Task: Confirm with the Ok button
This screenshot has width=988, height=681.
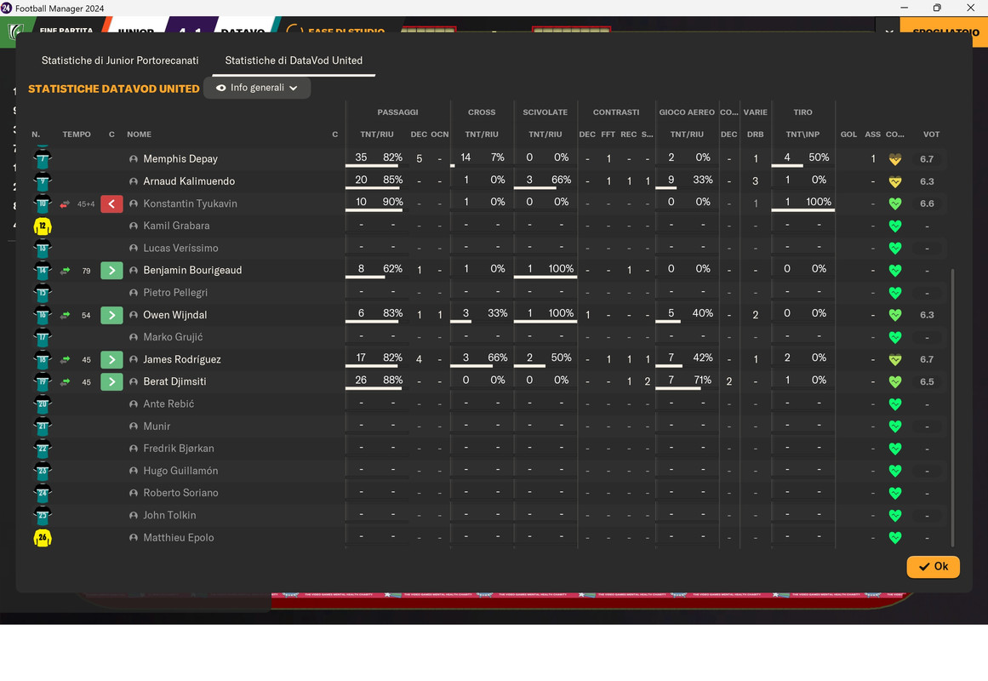Action: tap(934, 566)
